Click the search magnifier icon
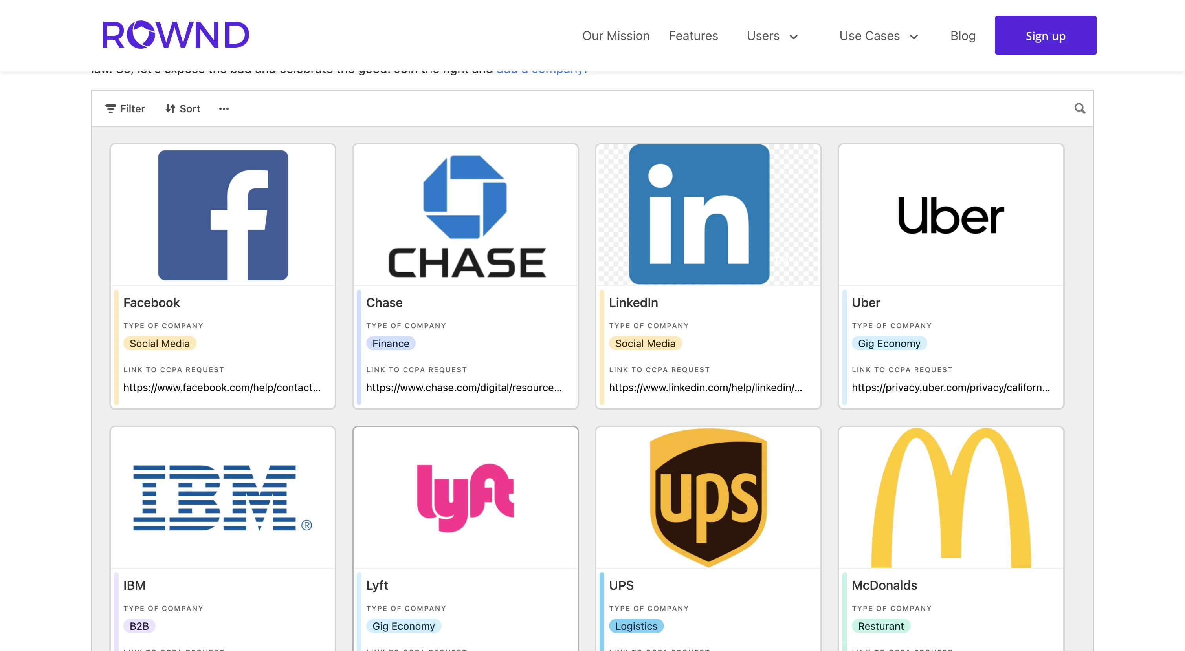Screen dimensions: 1185x651 click(x=1079, y=108)
